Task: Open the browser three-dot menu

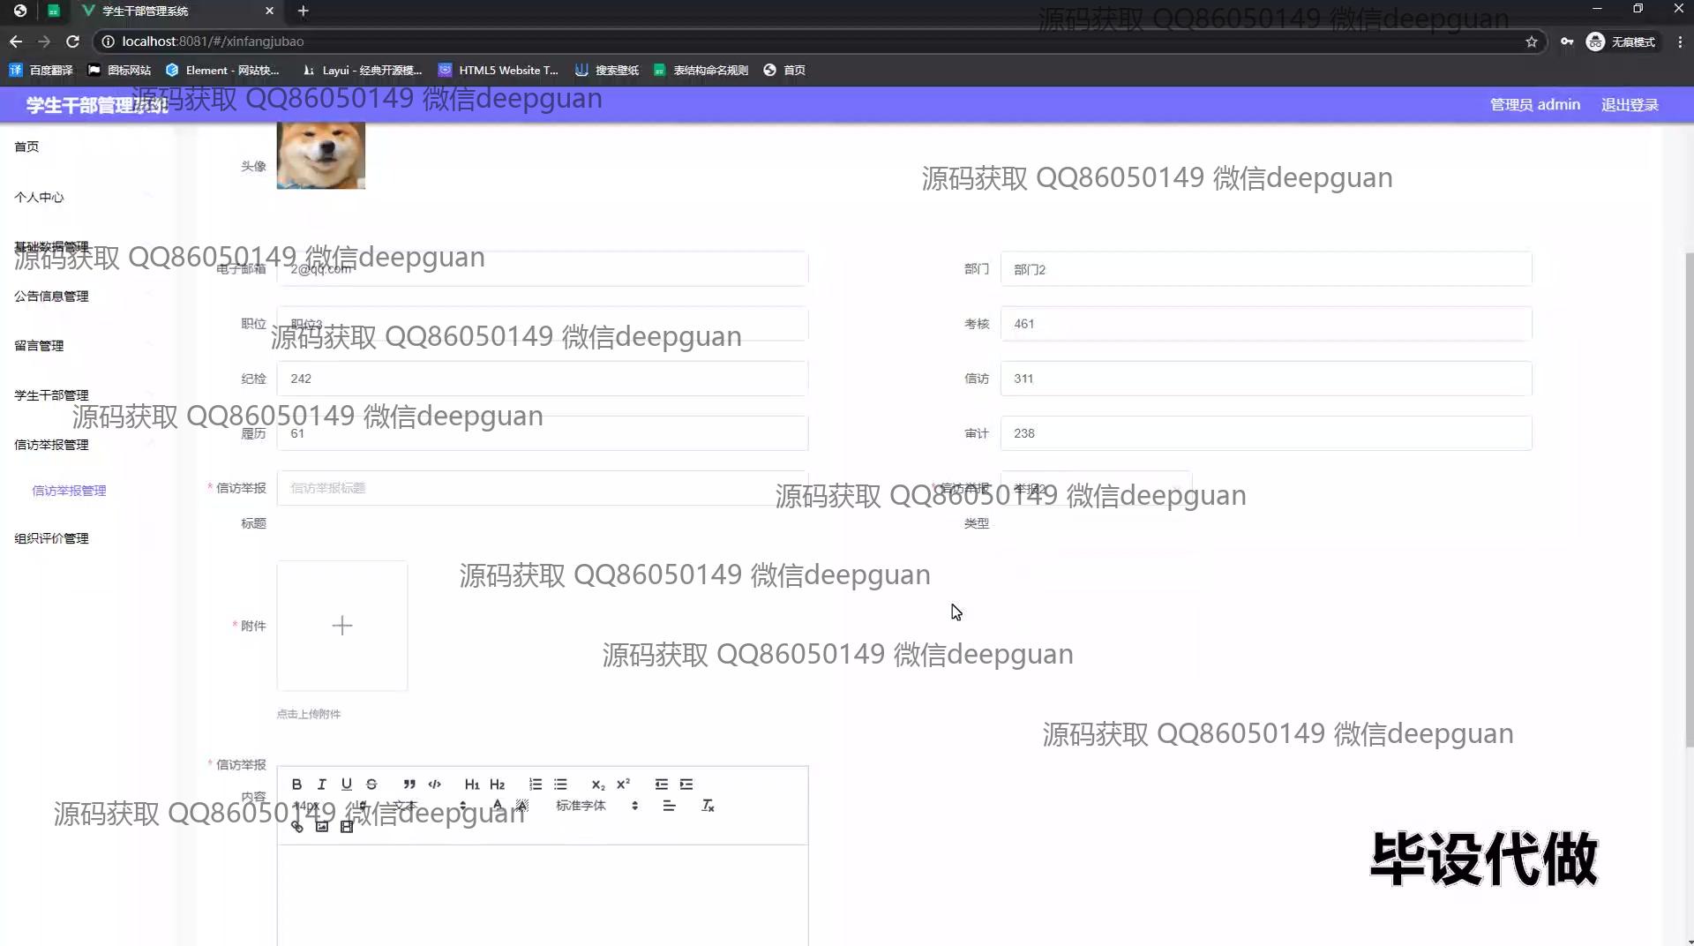Action: pos(1679,41)
